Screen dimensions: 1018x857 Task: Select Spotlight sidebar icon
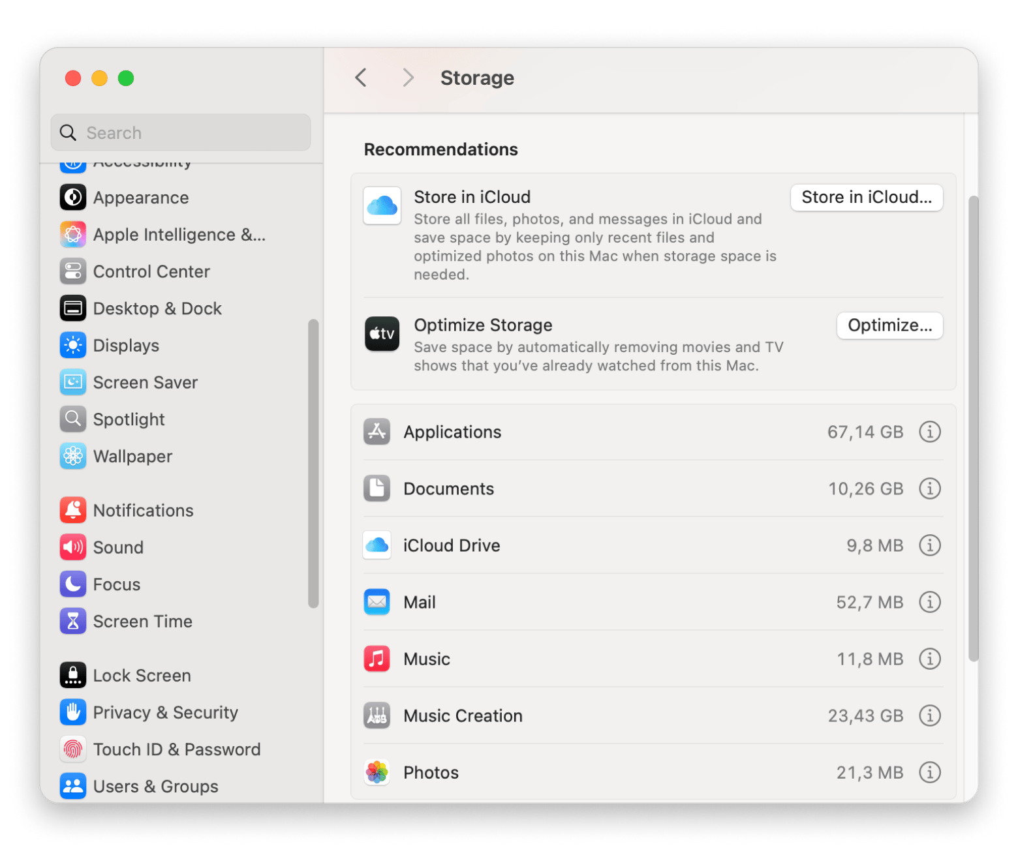pyautogui.click(x=73, y=419)
